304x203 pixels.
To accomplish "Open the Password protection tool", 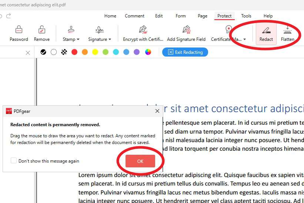I will [19, 33].
